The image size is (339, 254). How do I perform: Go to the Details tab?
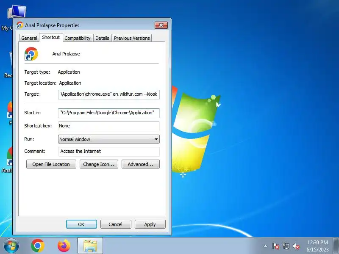[102, 38]
